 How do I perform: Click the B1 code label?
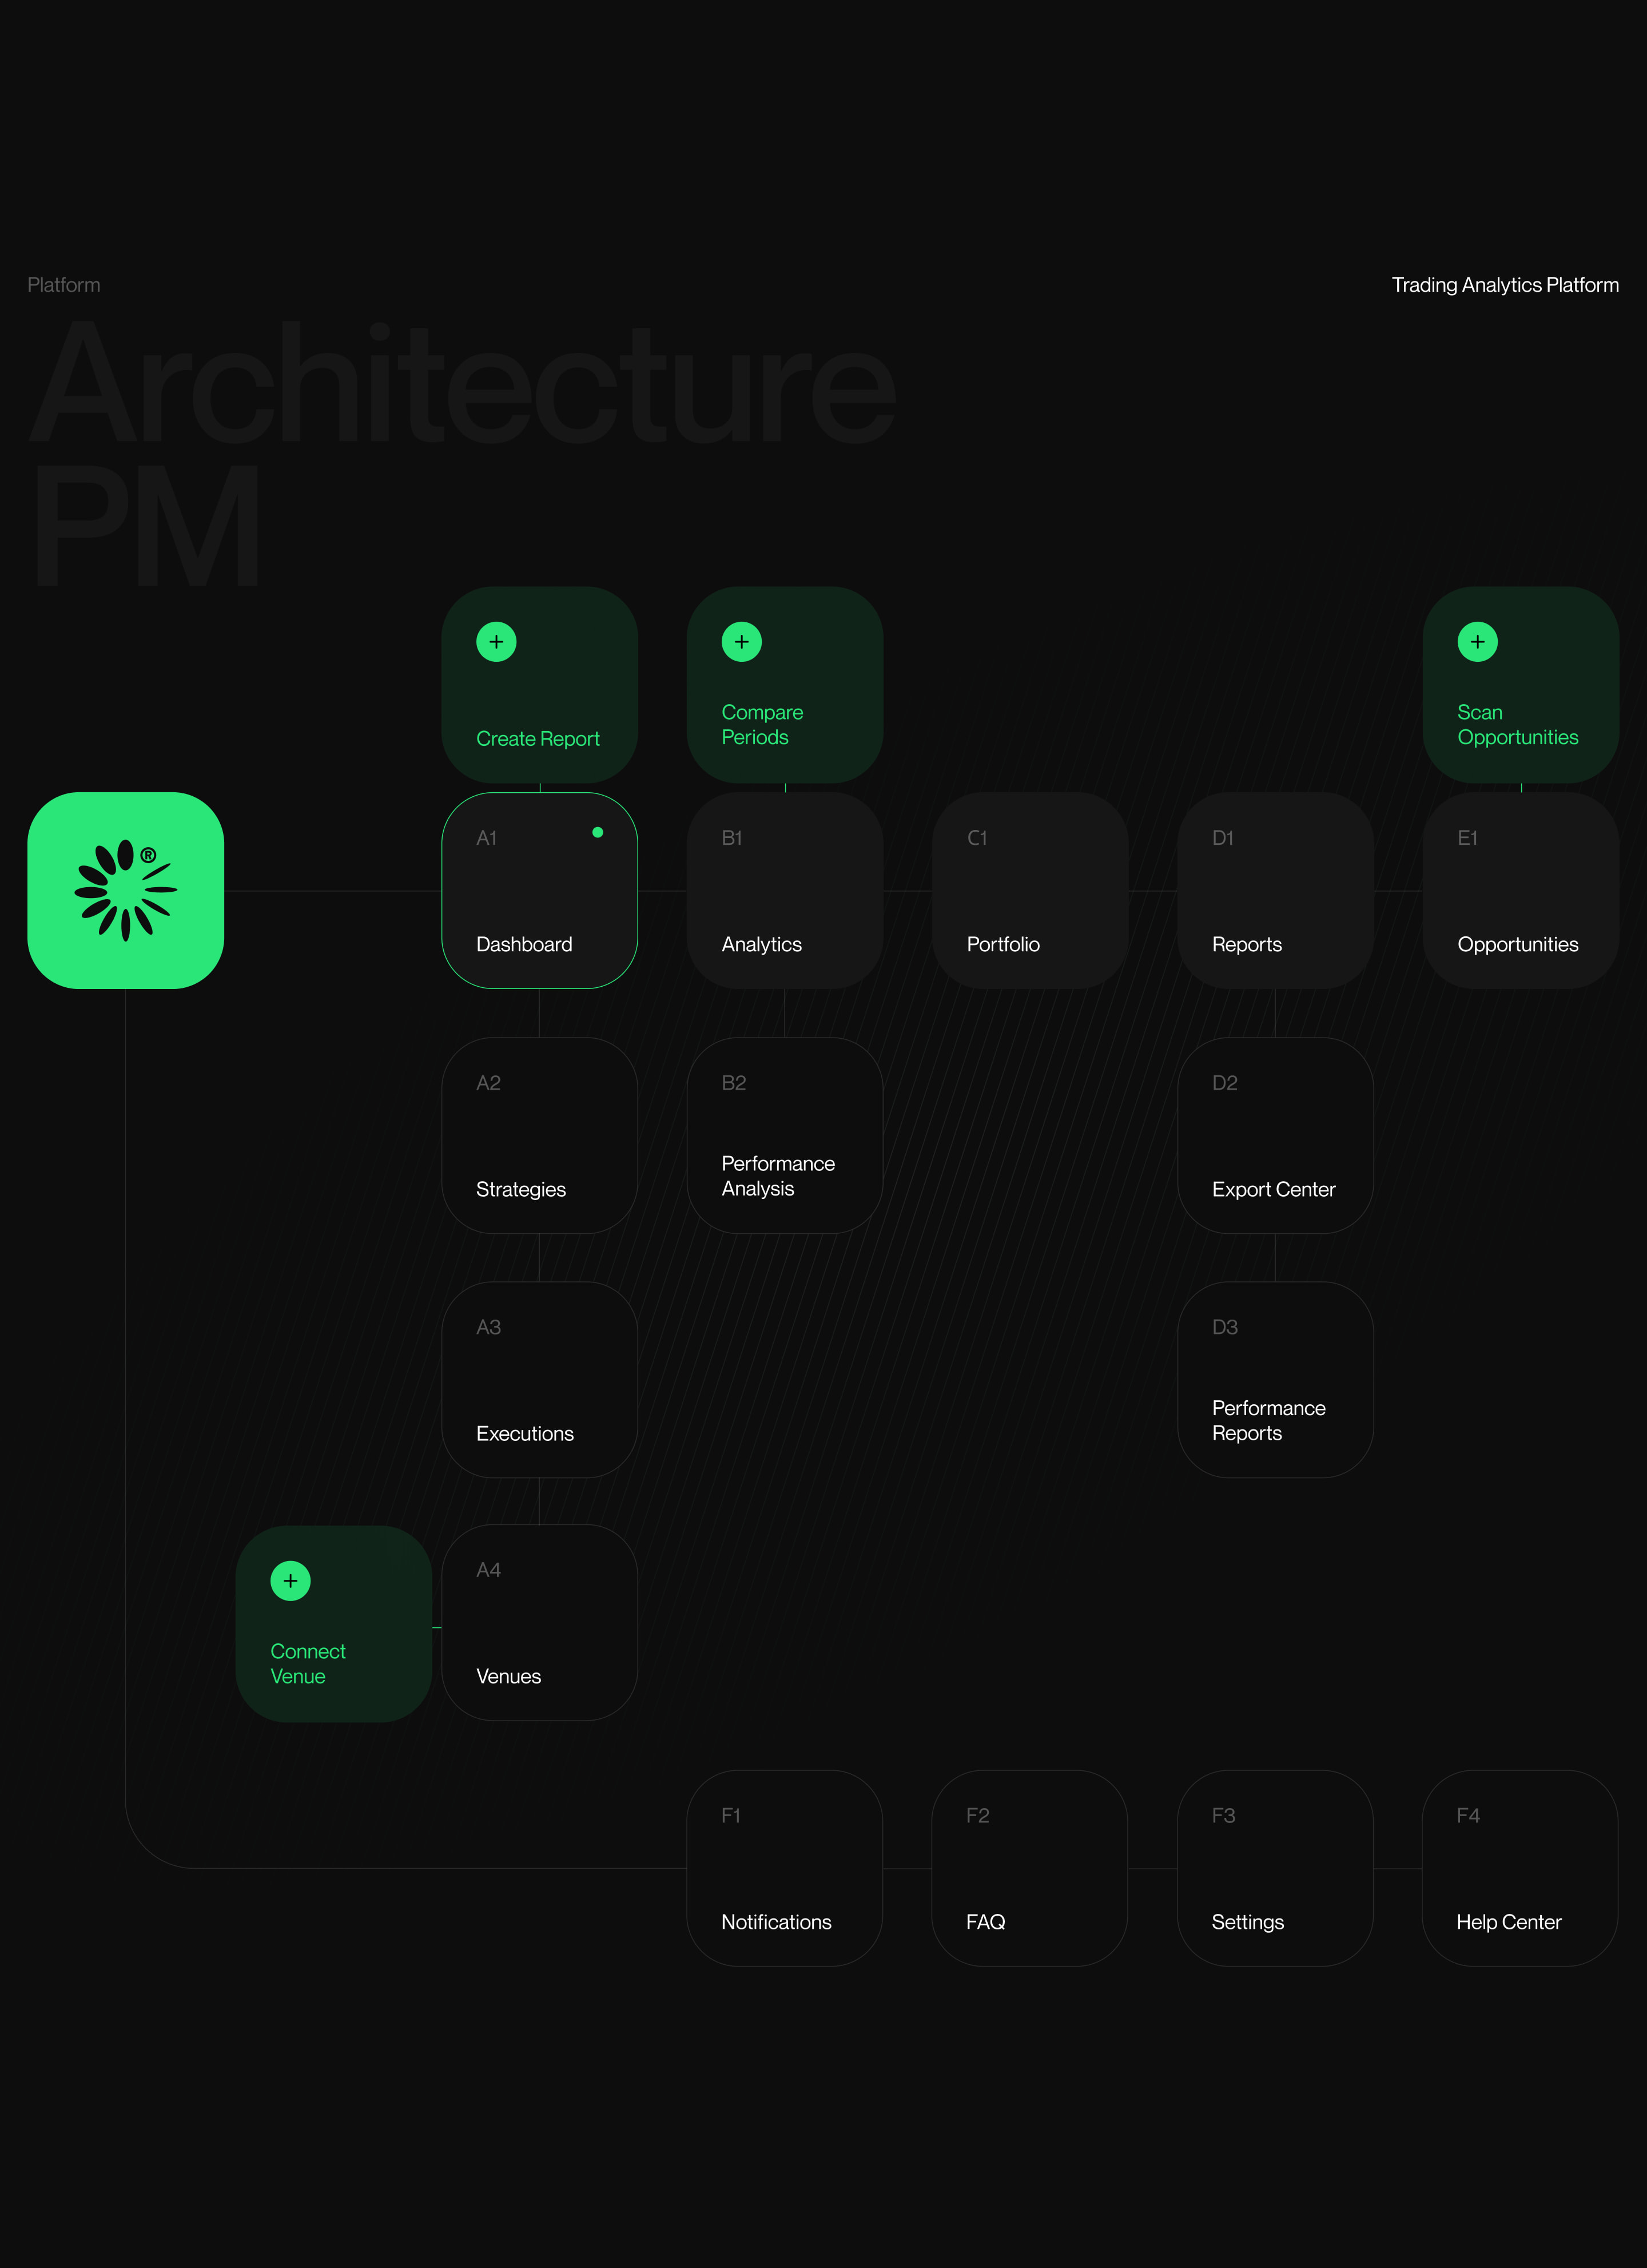click(x=732, y=838)
